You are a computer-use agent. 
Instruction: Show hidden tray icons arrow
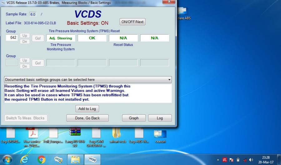[x=218, y=160]
